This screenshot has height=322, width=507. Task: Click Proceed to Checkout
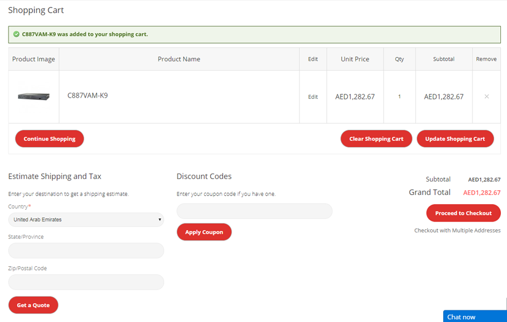(x=463, y=213)
